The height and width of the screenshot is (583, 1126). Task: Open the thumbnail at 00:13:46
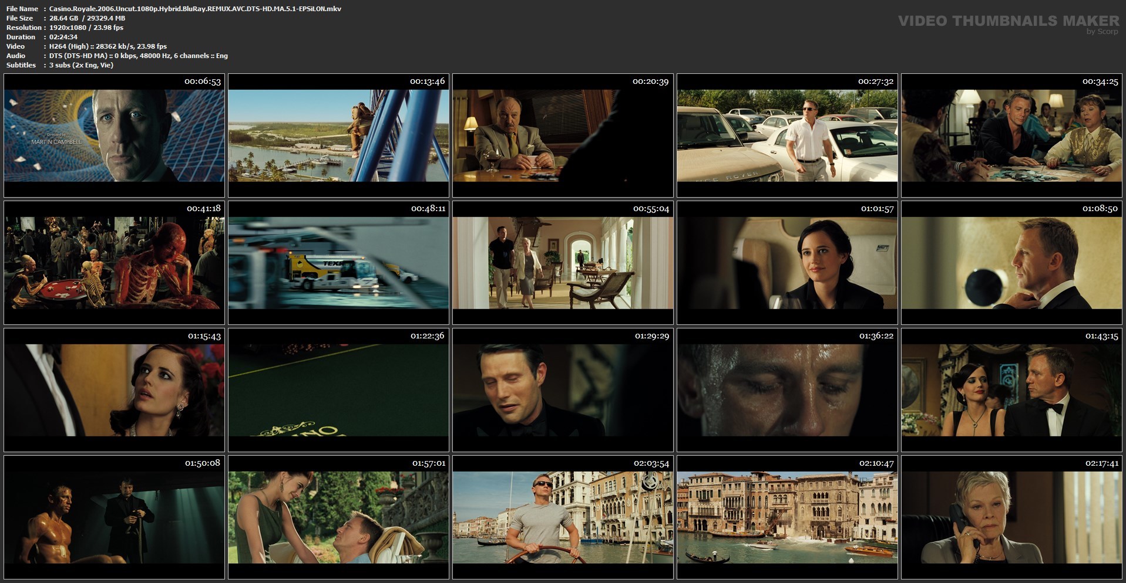point(338,135)
